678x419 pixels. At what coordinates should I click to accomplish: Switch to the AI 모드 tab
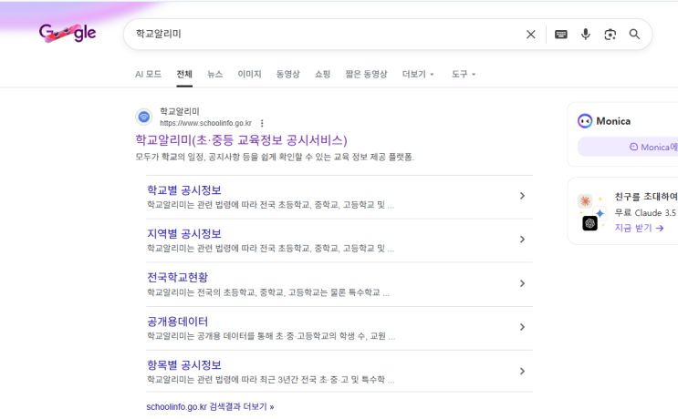(149, 74)
